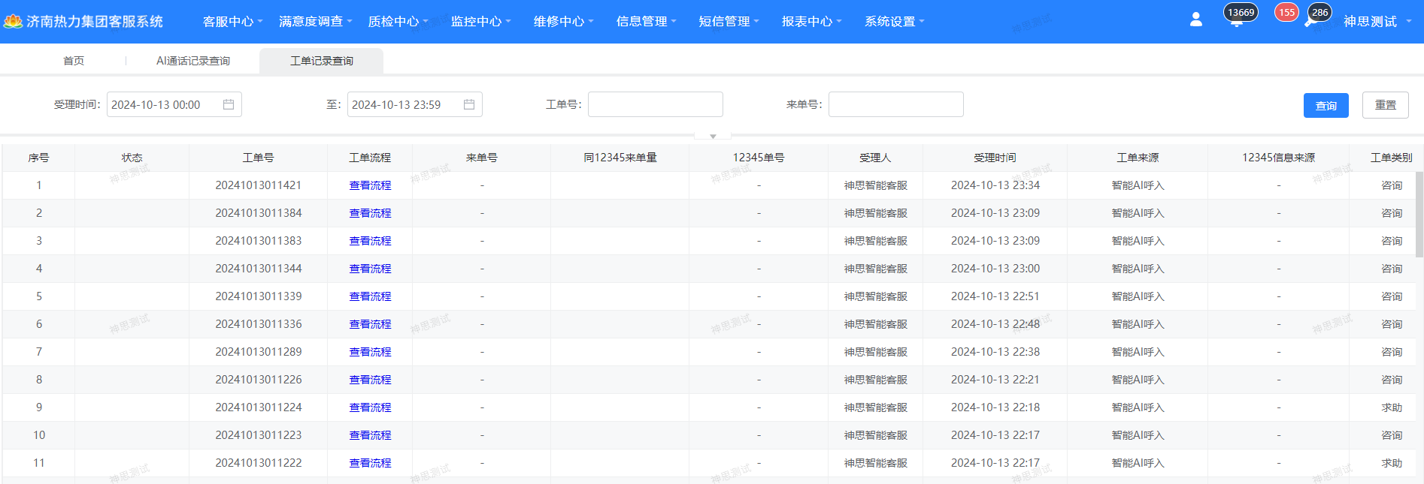
Task: Click the red 155 badge
Action: (1286, 13)
